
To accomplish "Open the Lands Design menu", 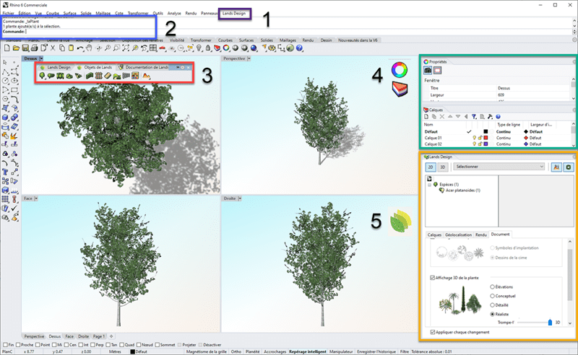I will pos(233,14).
